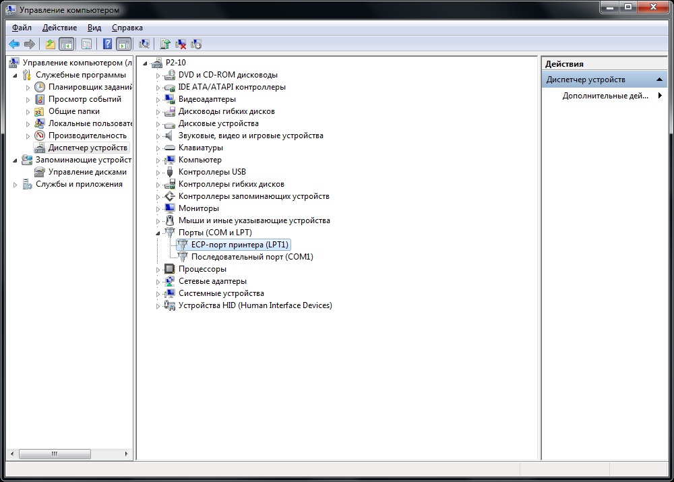Open the Вид menu
Screen dimensions: 674x482
pos(94,28)
